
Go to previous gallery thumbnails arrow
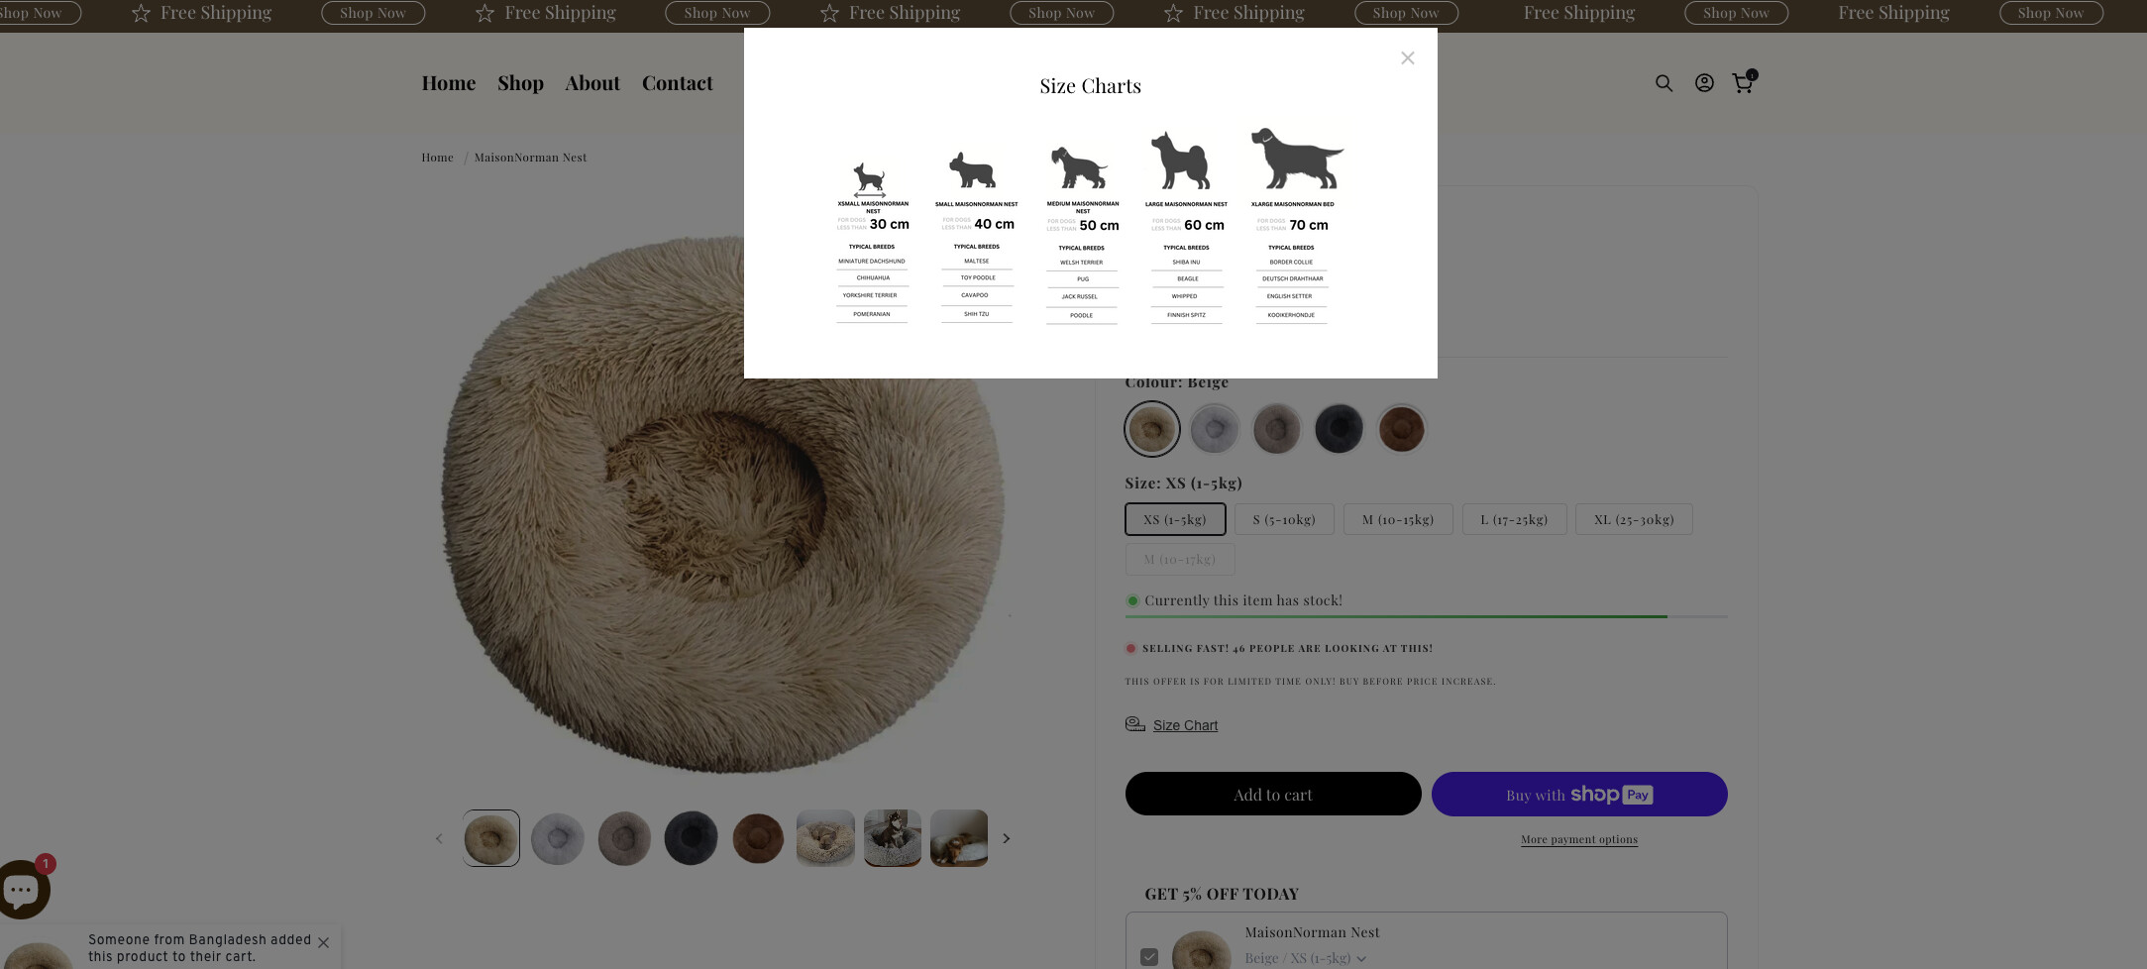pos(439,838)
